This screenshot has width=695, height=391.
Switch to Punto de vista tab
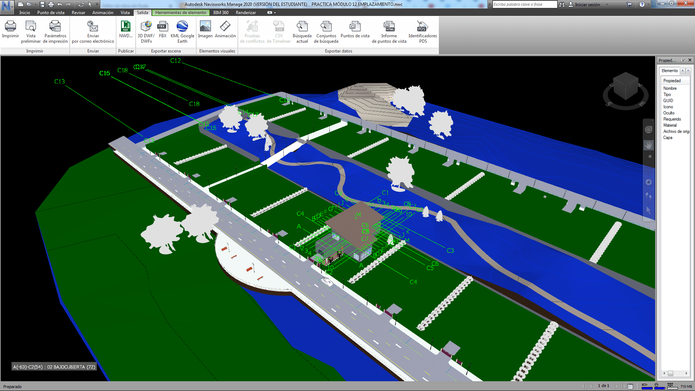(x=51, y=13)
